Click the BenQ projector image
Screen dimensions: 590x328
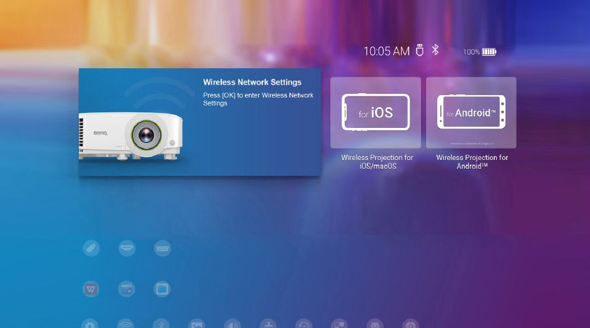(130, 136)
